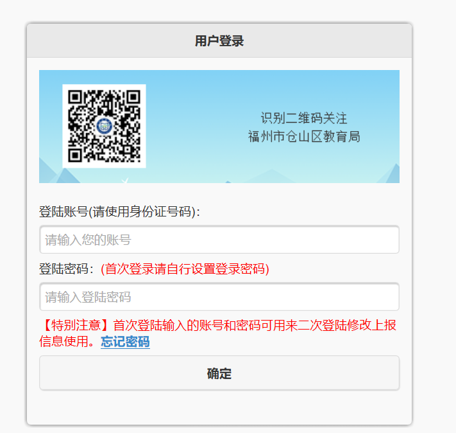Click the 福州市仓山区教育局 banner text
The height and width of the screenshot is (433, 456).
pos(304,136)
